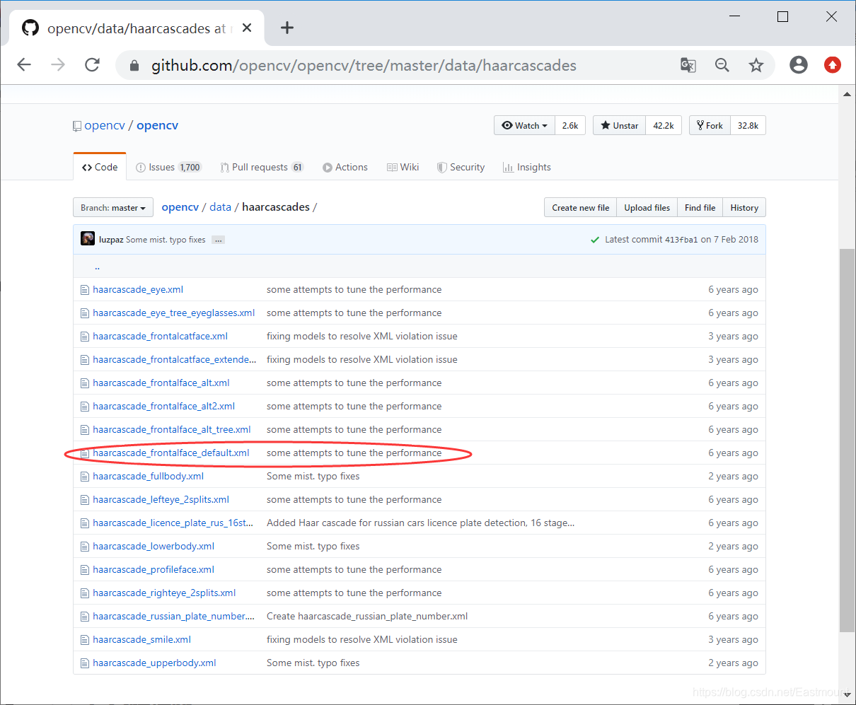Click the Unstar button
Image resolution: width=856 pixels, height=705 pixels.
tap(619, 125)
